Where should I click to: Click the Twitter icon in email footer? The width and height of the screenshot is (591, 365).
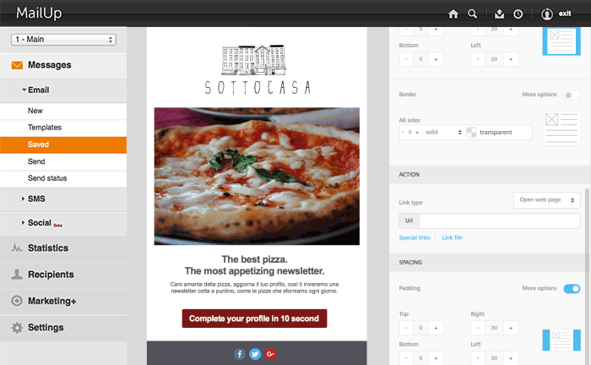click(255, 354)
